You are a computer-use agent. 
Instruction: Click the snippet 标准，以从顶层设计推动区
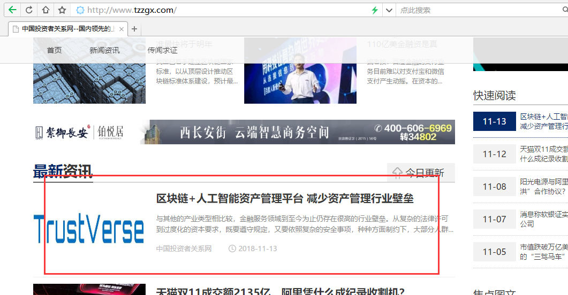coord(194,72)
